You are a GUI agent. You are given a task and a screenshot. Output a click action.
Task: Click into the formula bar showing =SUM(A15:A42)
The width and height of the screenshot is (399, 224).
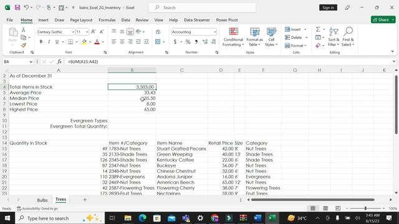click(x=228, y=62)
